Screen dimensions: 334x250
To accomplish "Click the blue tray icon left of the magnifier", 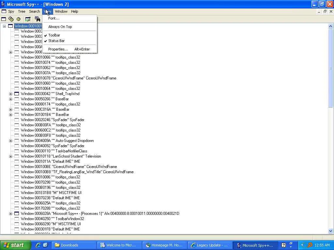I will (x=303, y=245).
